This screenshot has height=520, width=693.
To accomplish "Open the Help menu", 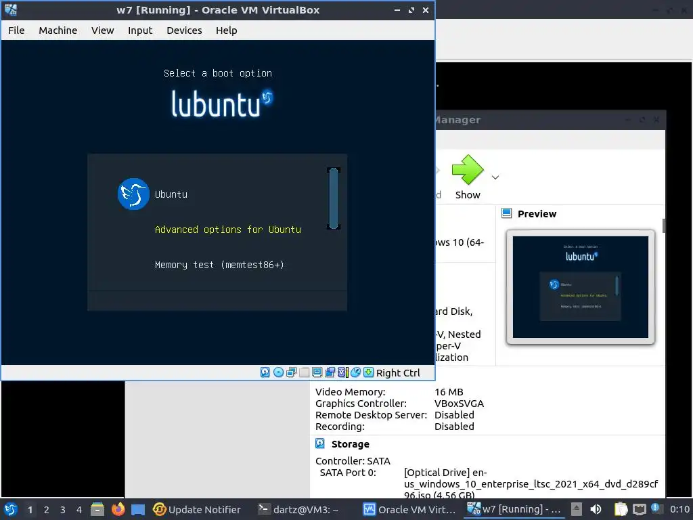I will point(227,30).
